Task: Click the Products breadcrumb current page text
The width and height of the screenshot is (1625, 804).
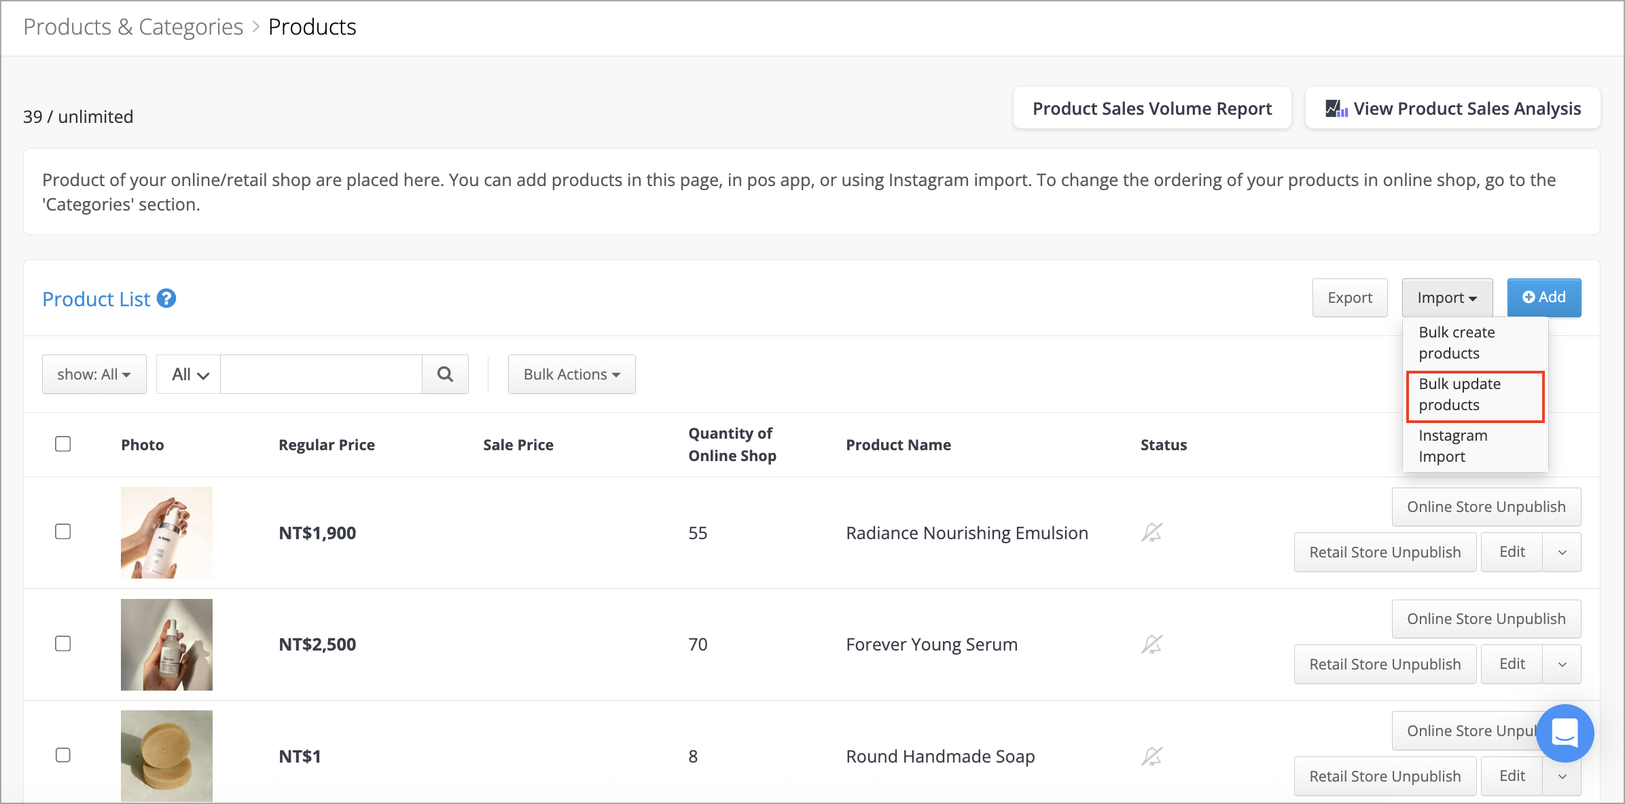Action: 312,27
